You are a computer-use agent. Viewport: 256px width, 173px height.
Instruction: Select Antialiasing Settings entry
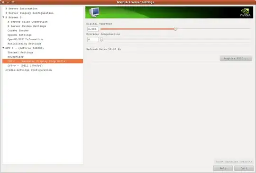click(x=24, y=43)
